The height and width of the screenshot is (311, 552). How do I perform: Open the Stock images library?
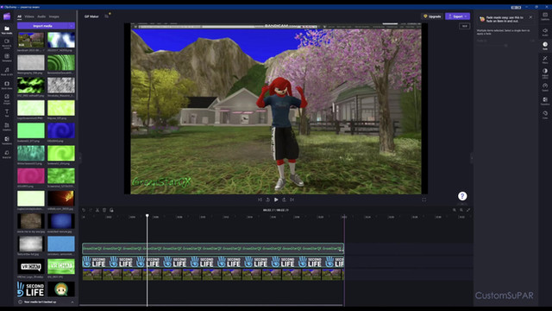tap(7, 99)
